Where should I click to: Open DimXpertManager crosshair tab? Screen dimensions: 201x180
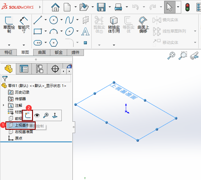55,69
